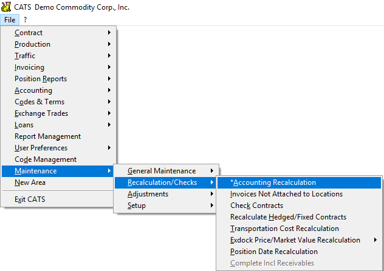Expand arrow beside Exdock Price/Market Value Recalculation
The height and width of the screenshot is (271, 384).
click(375, 239)
